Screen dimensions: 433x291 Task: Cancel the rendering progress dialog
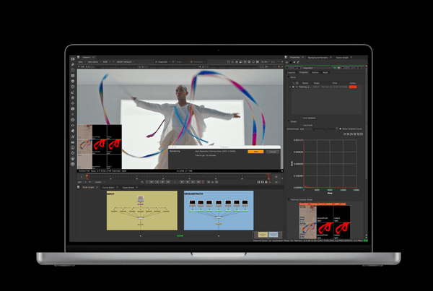[x=273, y=152]
